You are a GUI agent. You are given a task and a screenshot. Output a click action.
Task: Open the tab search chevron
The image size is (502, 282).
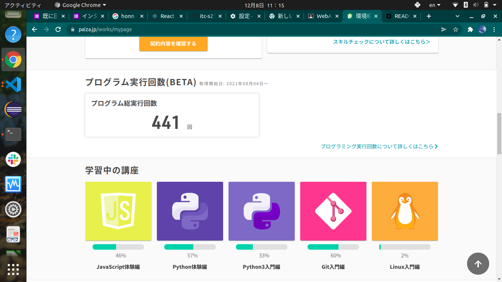click(x=457, y=16)
